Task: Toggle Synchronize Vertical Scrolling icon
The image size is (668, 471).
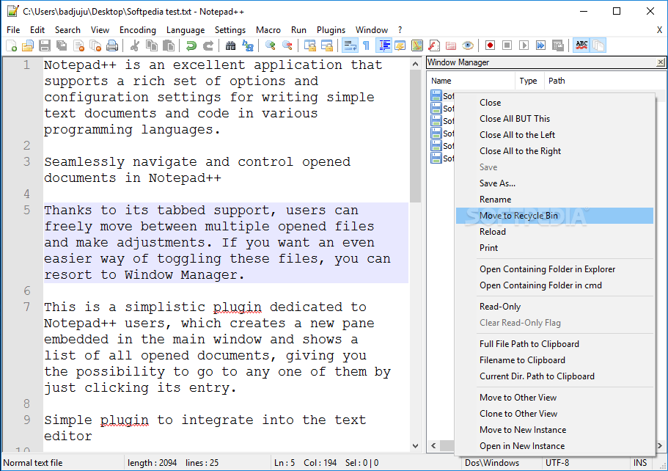Action: [309, 45]
